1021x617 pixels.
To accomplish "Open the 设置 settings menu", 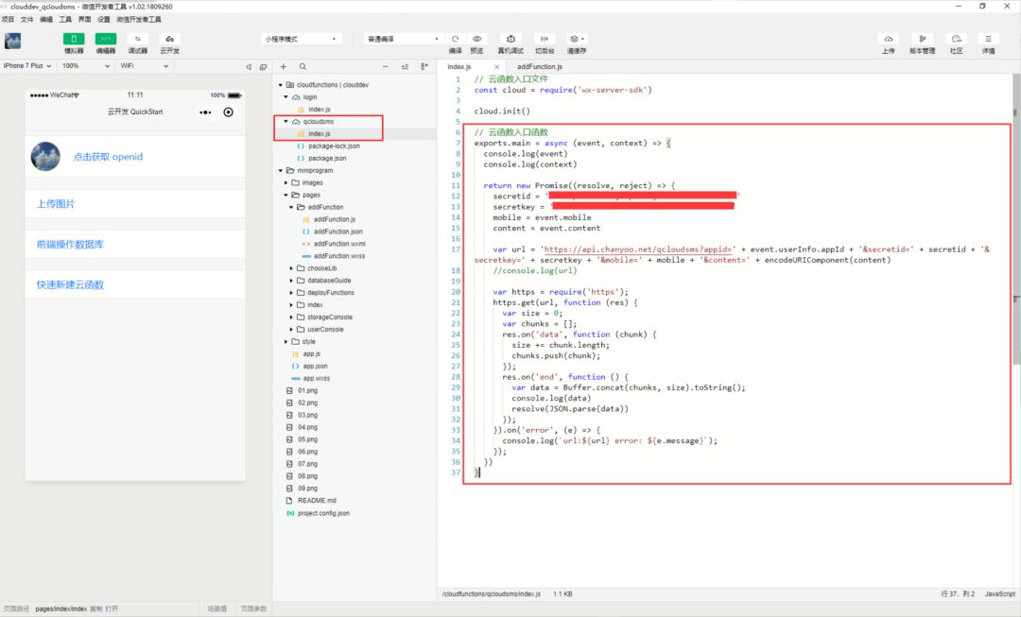I will click(x=104, y=20).
